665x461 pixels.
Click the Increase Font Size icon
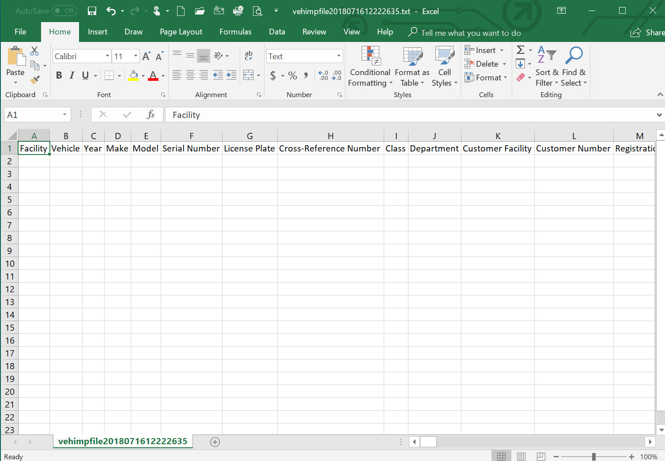(147, 56)
